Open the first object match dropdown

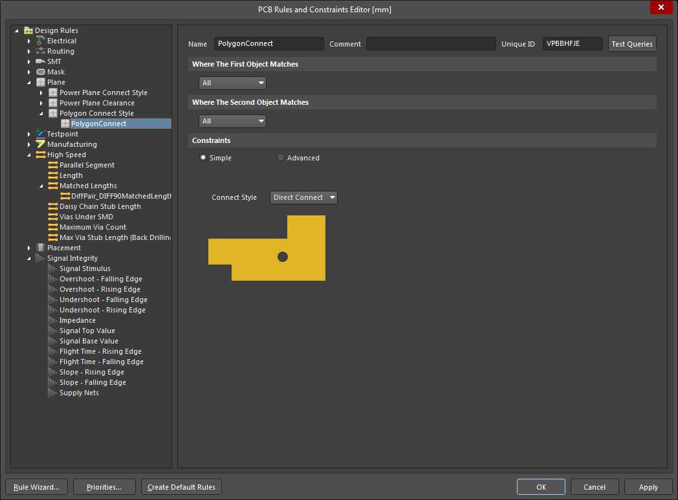click(x=232, y=83)
